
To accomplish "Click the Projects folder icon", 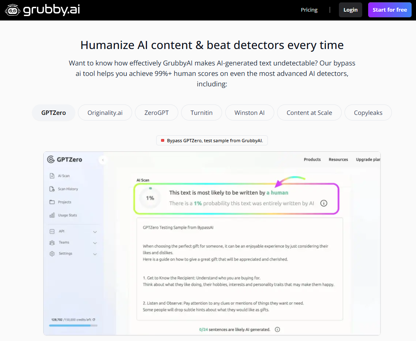I will click(x=52, y=202).
